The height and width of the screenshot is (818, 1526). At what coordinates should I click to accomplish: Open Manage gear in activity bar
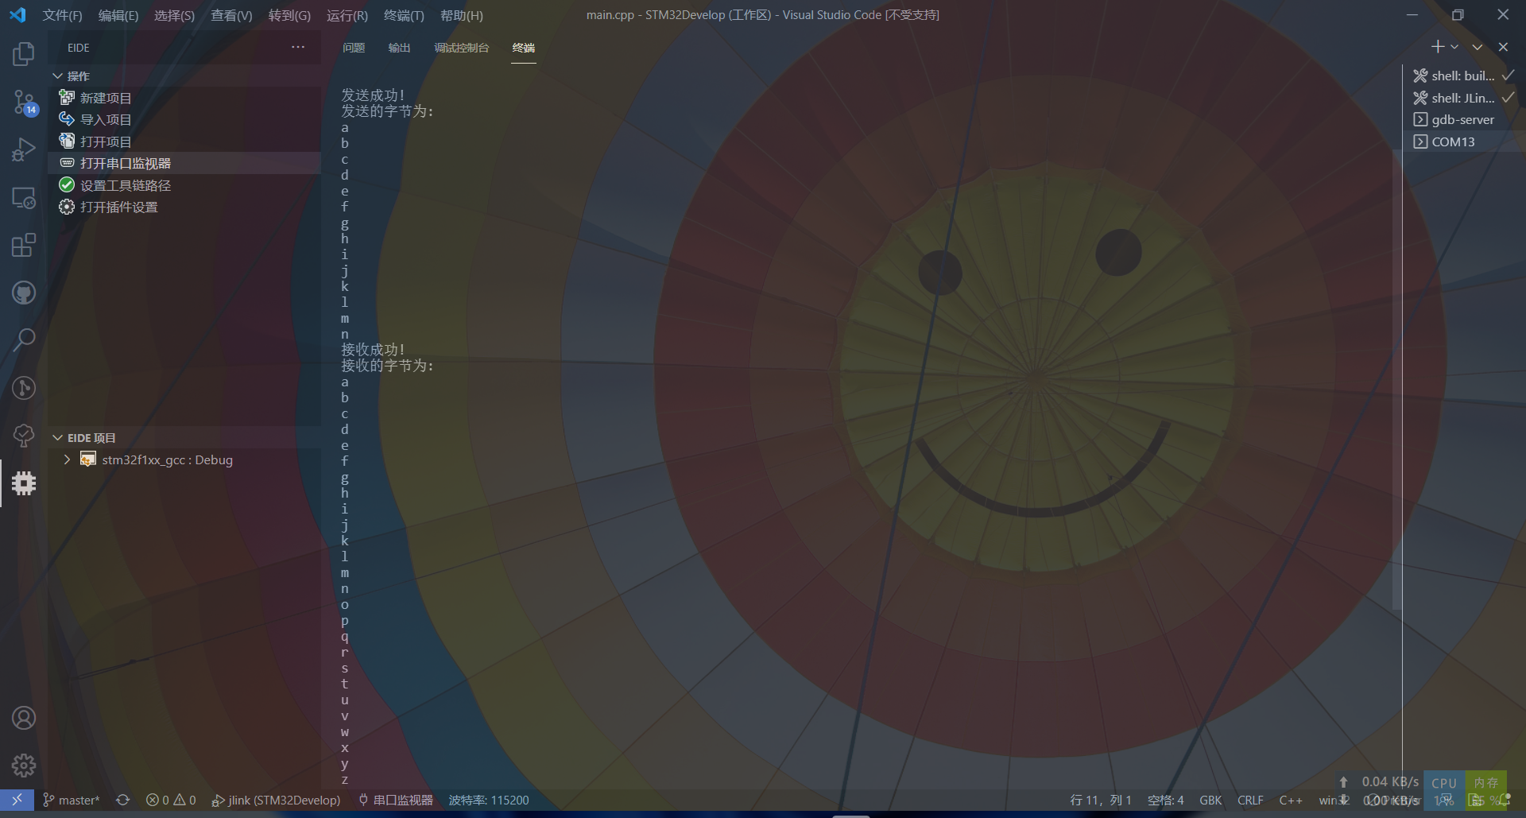(24, 766)
